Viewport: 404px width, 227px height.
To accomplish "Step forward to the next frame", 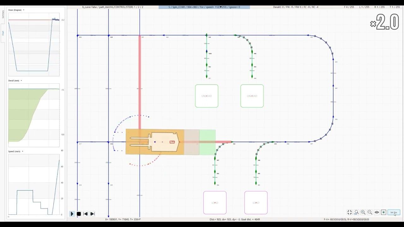I will [92, 214].
